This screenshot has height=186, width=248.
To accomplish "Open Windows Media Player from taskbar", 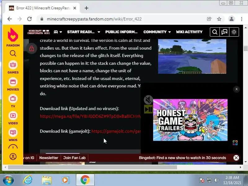I will point(65,180).
